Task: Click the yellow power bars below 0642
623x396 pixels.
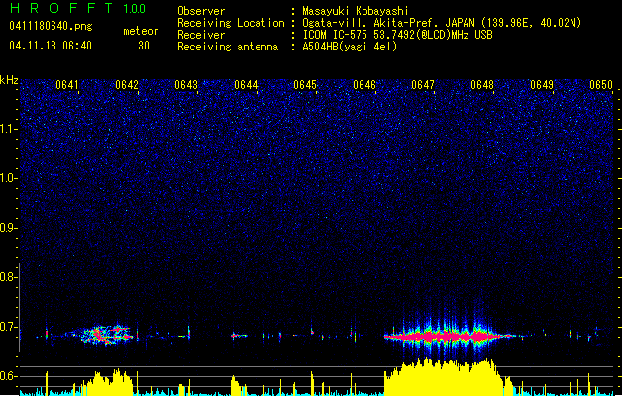Action: (107, 382)
